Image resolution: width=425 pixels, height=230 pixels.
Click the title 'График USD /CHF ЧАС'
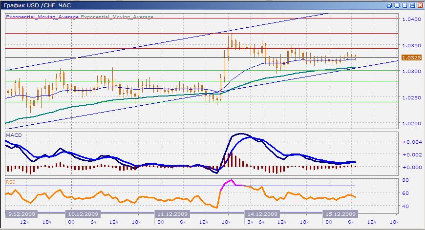[38, 5]
